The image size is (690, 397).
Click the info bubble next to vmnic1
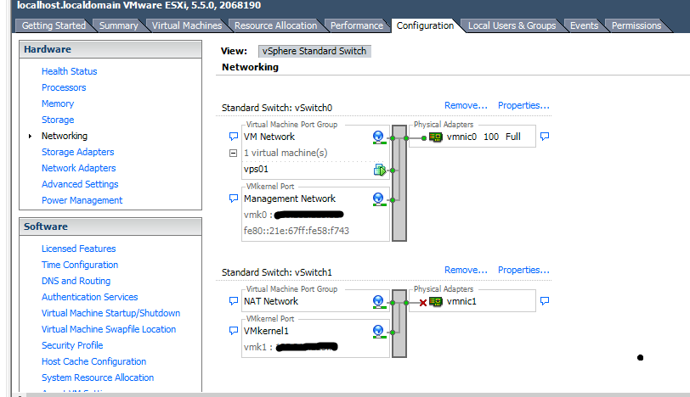pos(546,301)
